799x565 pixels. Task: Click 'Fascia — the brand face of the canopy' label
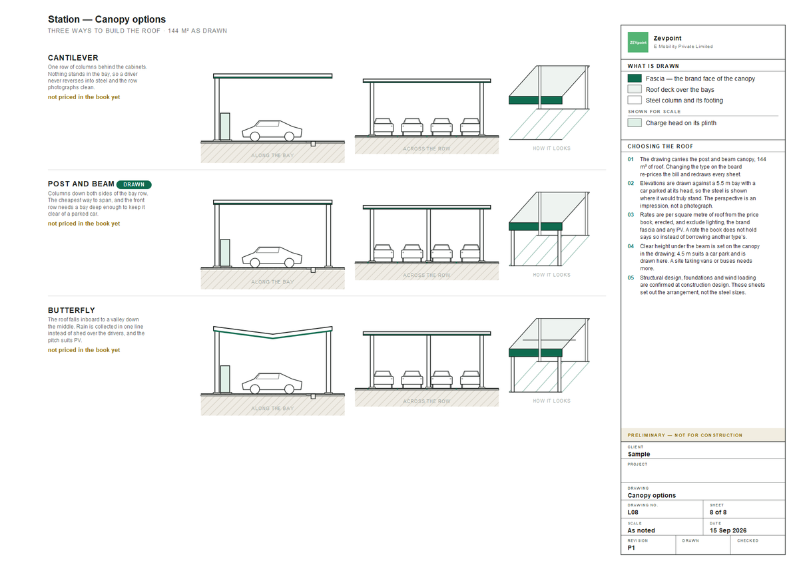[700, 79]
